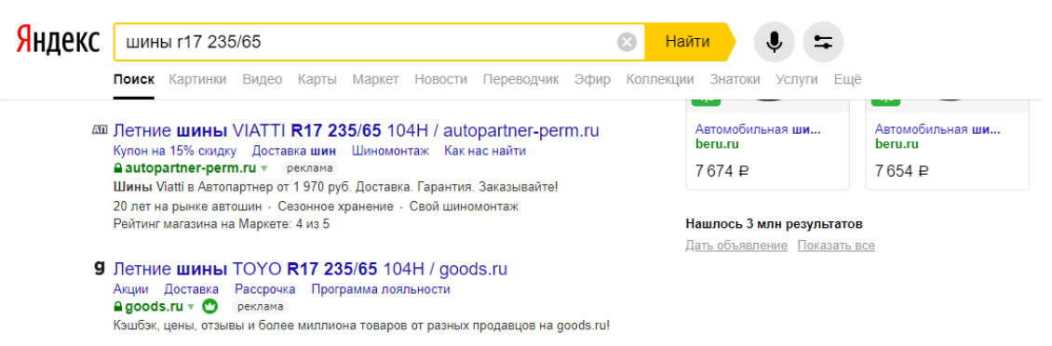
Task: Open the Доставка шин sitelink
Action: [294, 150]
